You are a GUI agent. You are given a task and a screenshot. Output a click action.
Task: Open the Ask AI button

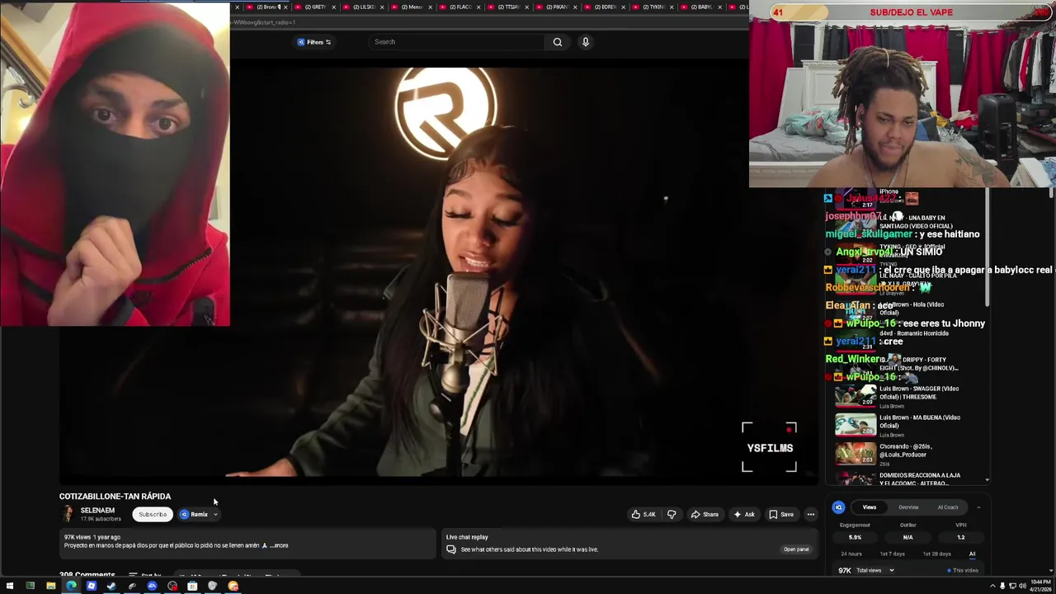coord(744,514)
